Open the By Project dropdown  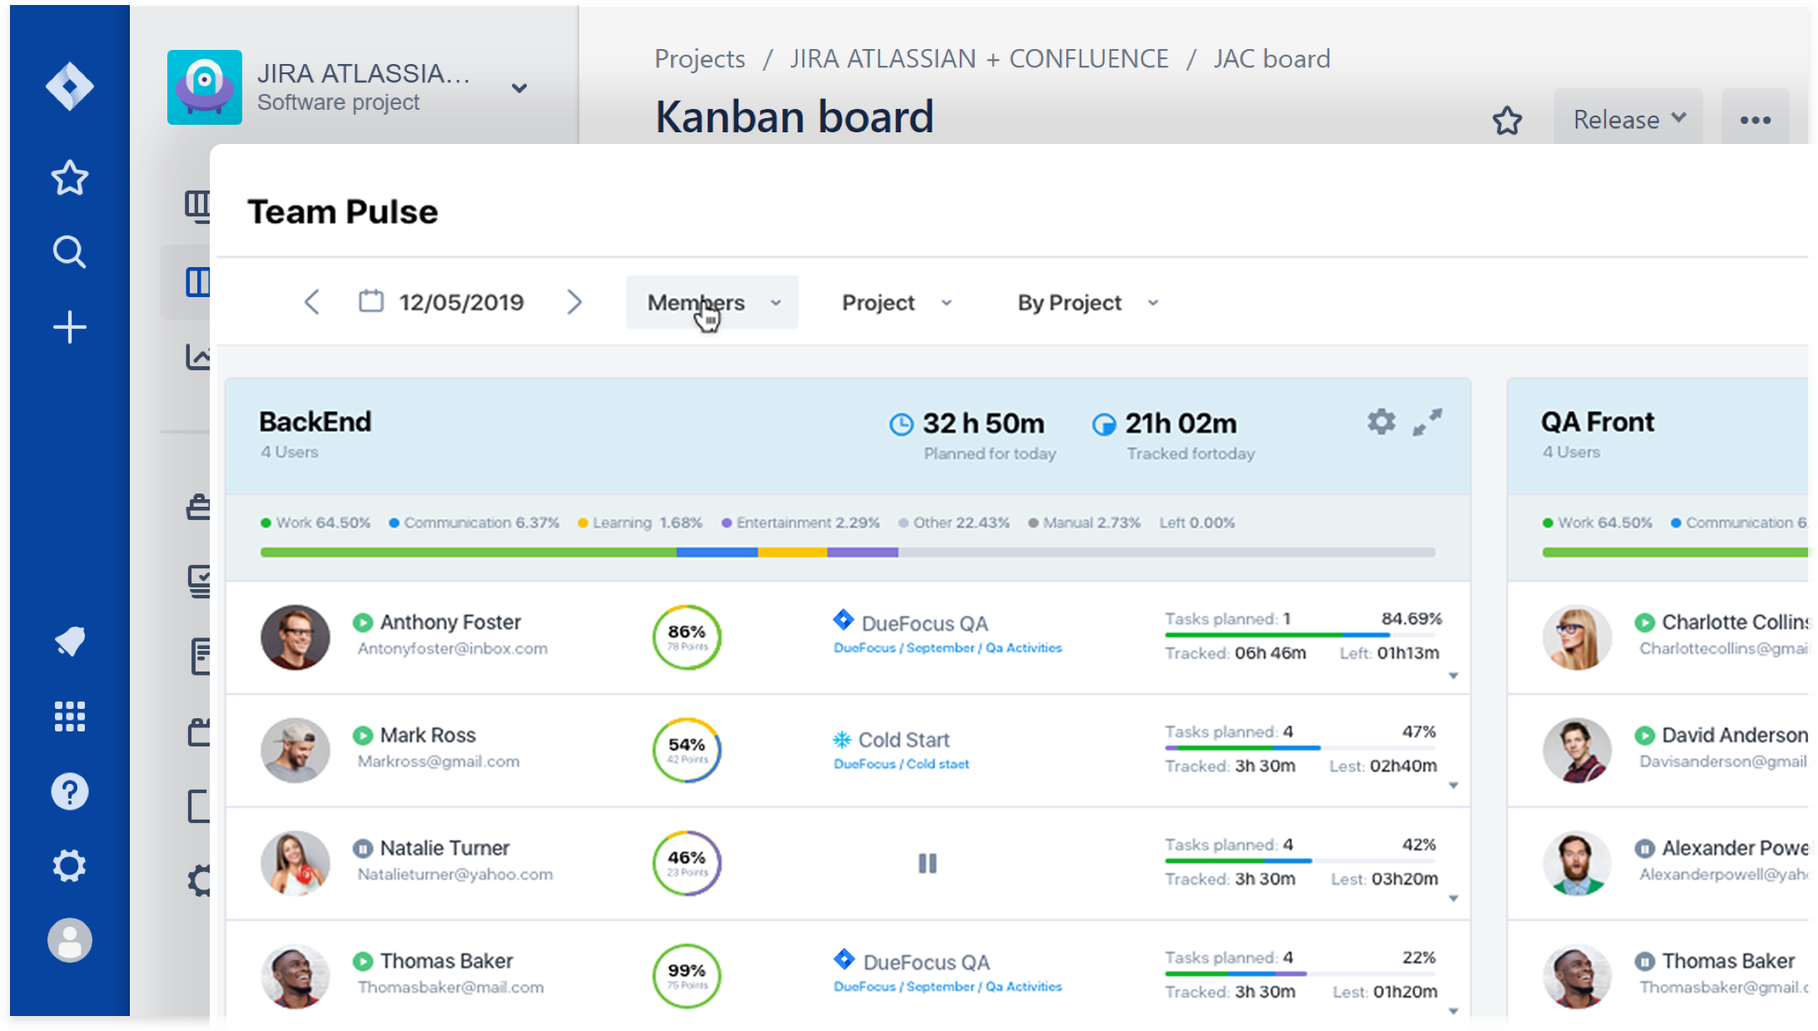(1087, 303)
